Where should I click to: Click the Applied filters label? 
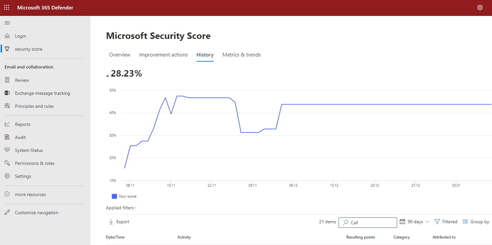(x=121, y=208)
